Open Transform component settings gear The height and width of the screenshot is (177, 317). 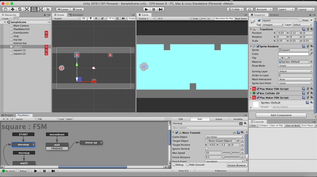(312, 29)
